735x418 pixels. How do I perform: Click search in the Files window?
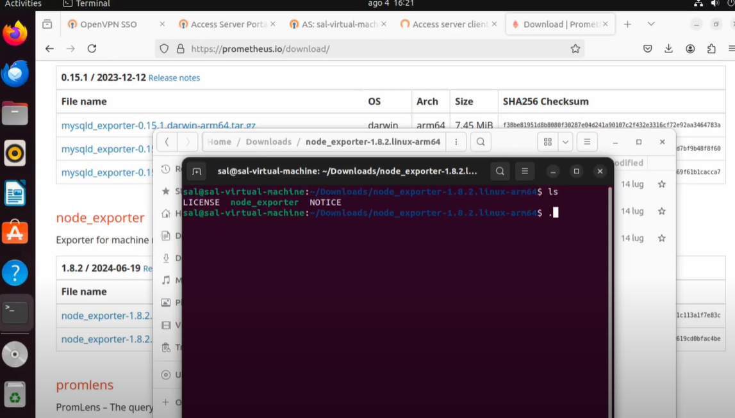[481, 142]
